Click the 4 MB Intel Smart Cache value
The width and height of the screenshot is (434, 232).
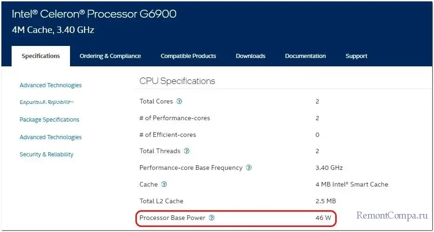coord(351,184)
